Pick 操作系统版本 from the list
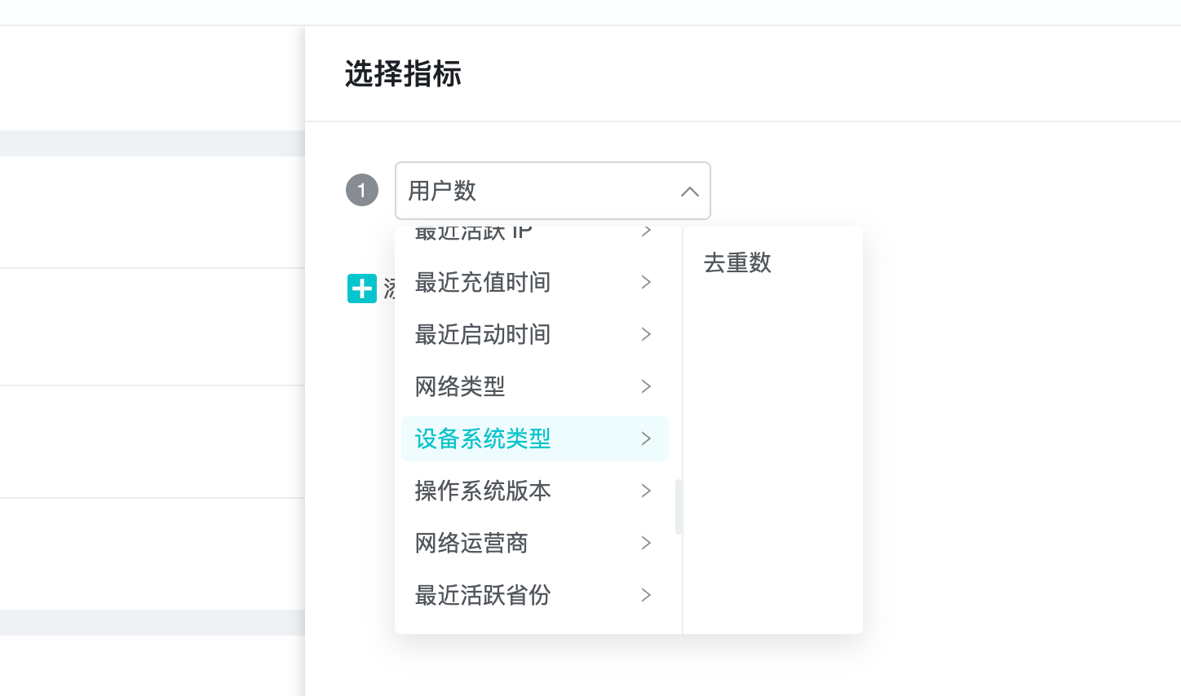The width and height of the screenshot is (1181, 696). pos(483,491)
